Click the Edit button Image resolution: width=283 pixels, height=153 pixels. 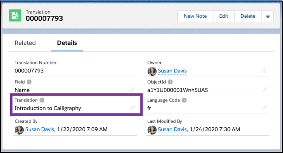click(224, 16)
